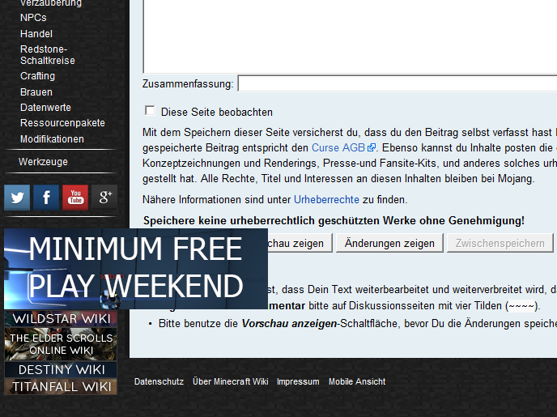Switch to Mobile Ansicht

point(357,381)
